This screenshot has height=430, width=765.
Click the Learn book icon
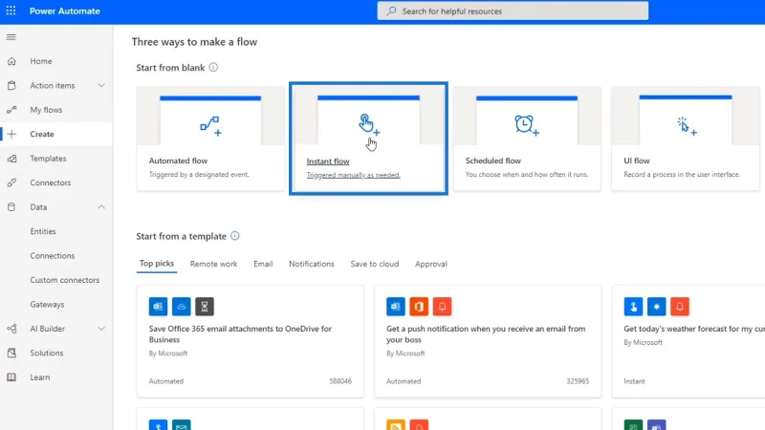pos(11,377)
